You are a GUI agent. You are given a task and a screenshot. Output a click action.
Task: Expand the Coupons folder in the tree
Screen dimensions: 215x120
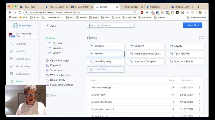point(47,48)
